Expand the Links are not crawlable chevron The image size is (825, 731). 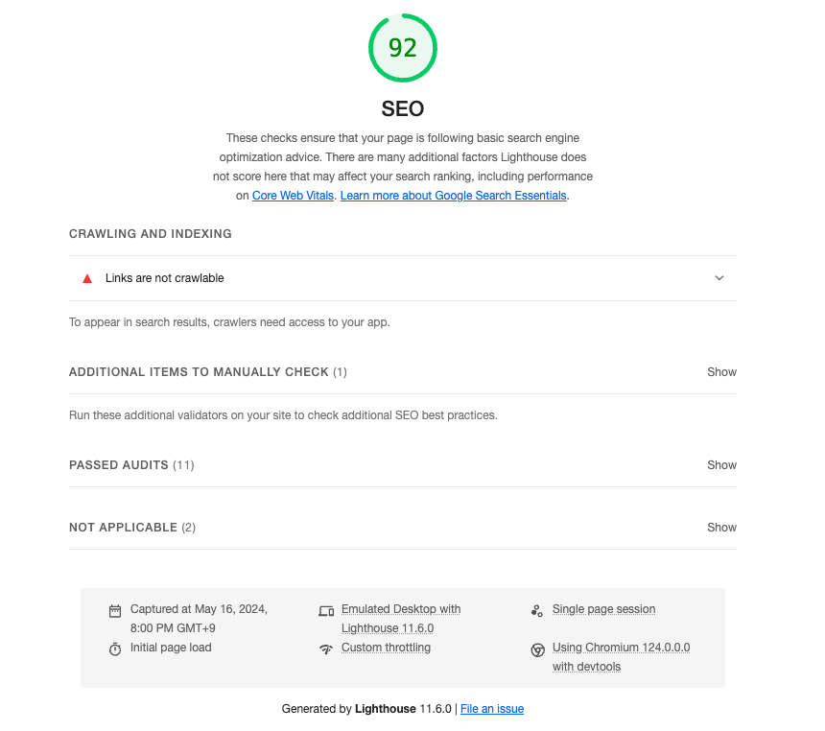point(719,278)
